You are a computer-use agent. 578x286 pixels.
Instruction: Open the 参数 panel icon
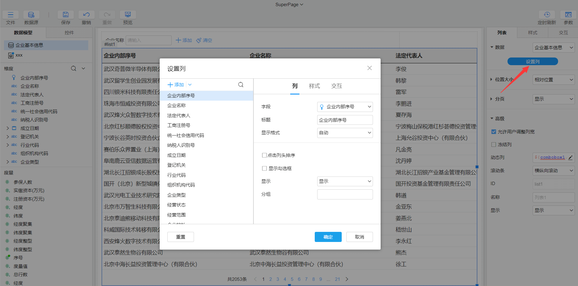pos(568,14)
